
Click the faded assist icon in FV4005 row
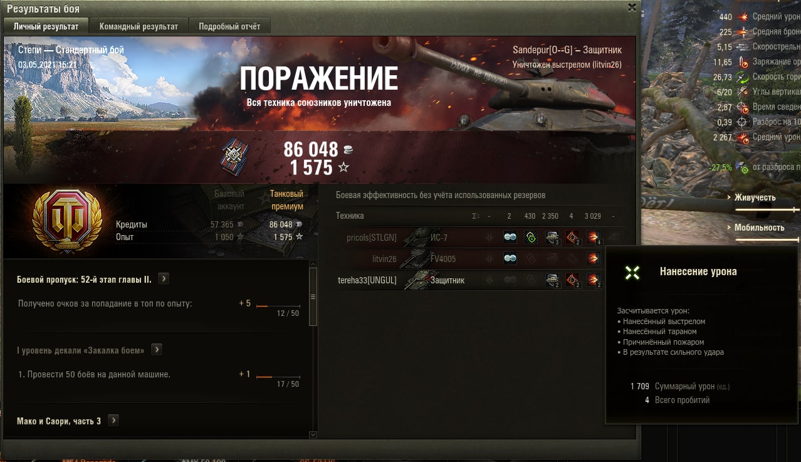pyautogui.click(x=530, y=259)
